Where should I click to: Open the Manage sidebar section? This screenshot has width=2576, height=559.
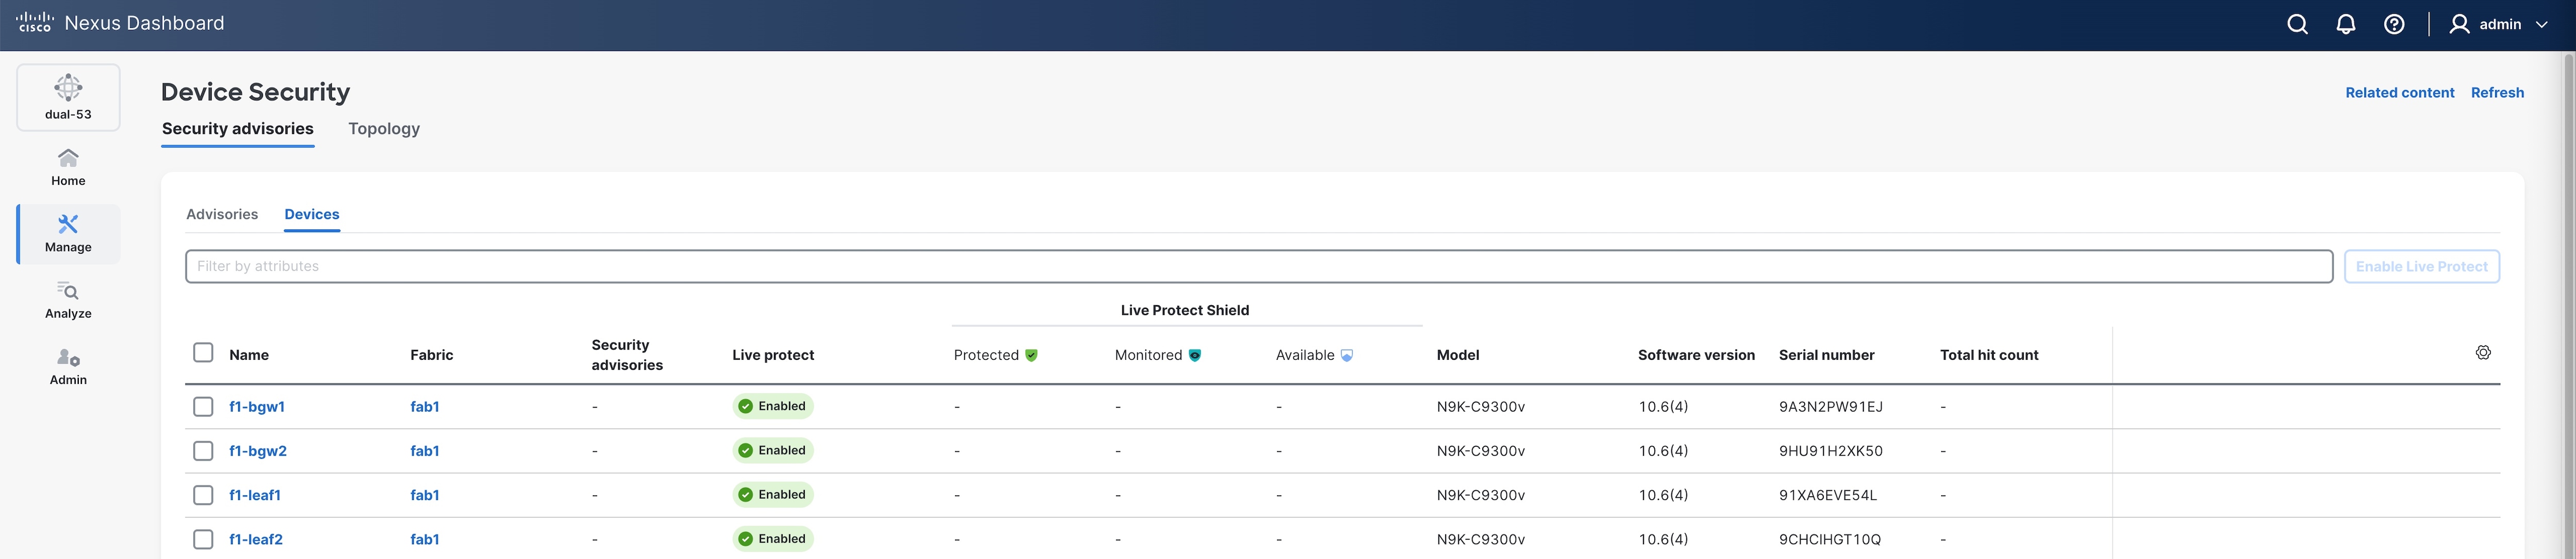(68, 234)
